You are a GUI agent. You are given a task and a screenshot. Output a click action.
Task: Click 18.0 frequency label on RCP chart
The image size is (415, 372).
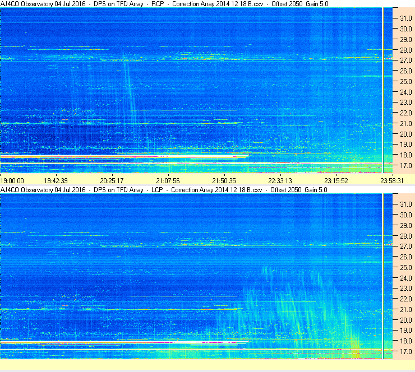point(406,155)
